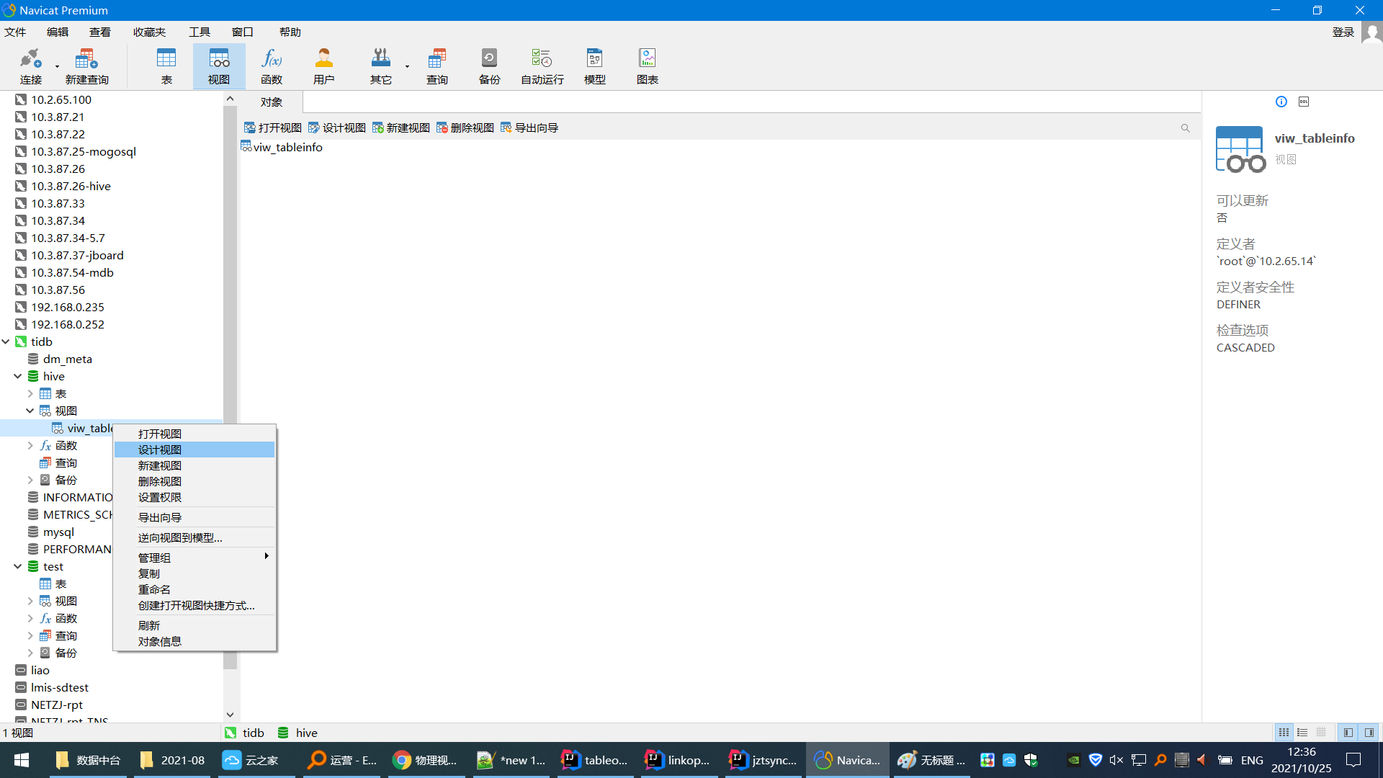
Task: Toggle the left navigation pane button
Action: (x=1348, y=733)
